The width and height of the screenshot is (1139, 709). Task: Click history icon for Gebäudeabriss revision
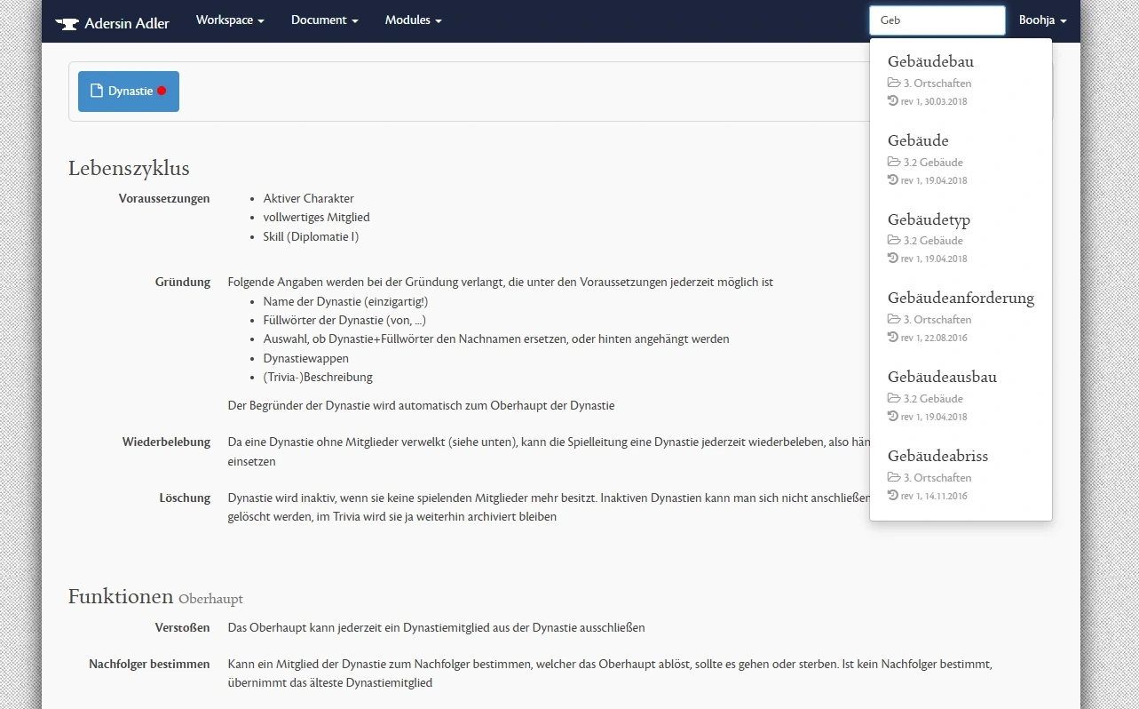point(893,495)
